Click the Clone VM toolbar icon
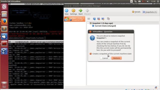160x90 pixels. [x=108, y=19]
